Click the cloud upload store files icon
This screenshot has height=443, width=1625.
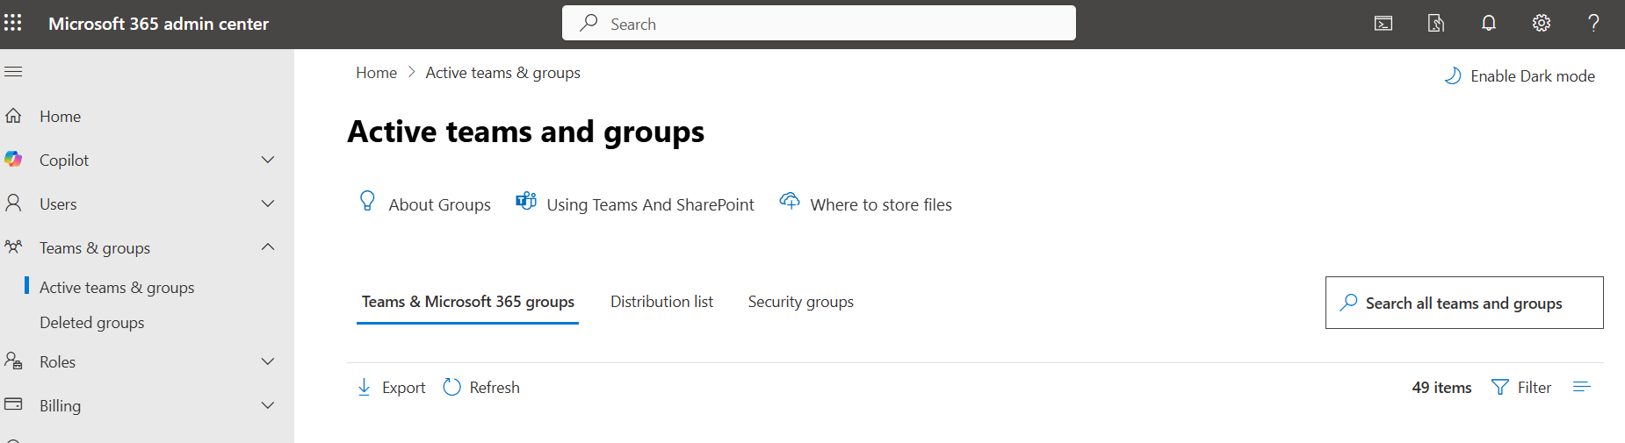pyautogui.click(x=790, y=201)
